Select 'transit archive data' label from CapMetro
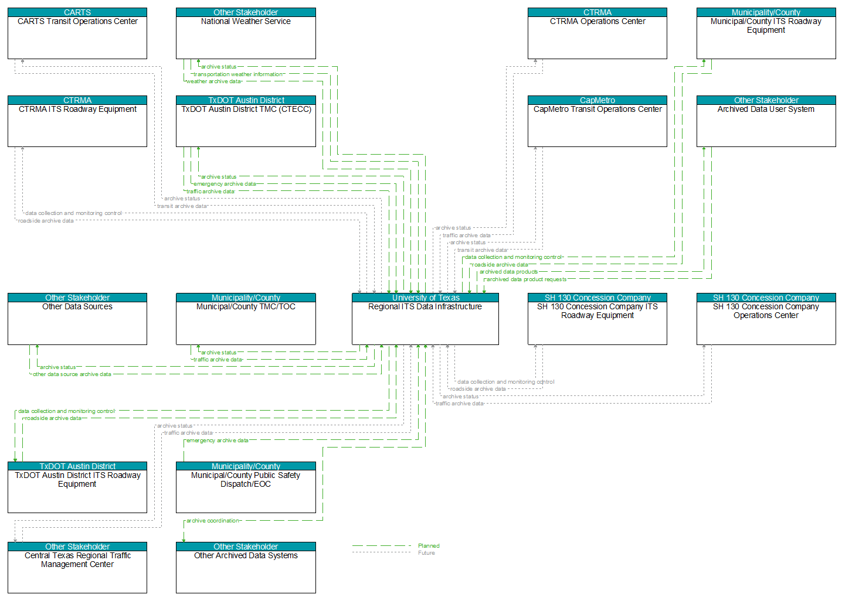This screenshot has height=601, width=842. pos(482,250)
